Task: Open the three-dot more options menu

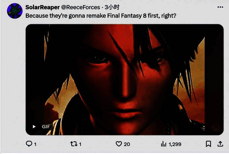Action: [x=220, y=7]
